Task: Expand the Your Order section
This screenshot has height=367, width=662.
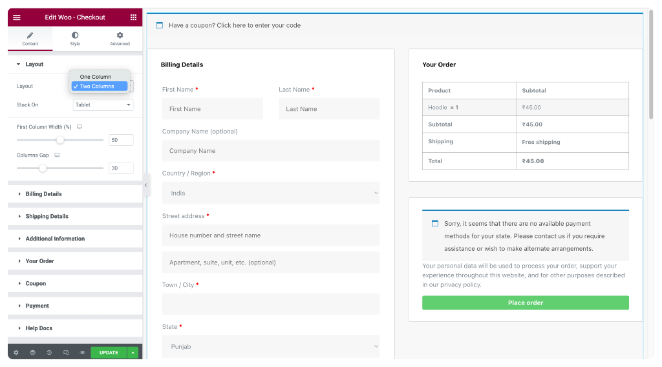Action: click(x=75, y=261)
